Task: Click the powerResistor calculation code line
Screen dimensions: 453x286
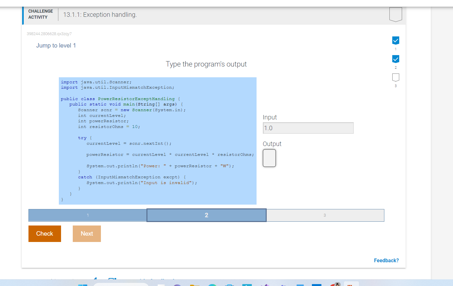Action: point(170,155)
